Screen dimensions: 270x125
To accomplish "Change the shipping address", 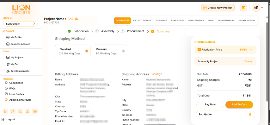I will point(157,74).
